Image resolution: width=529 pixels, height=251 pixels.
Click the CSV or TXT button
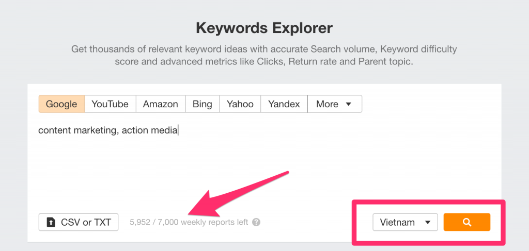coord(79,222)
